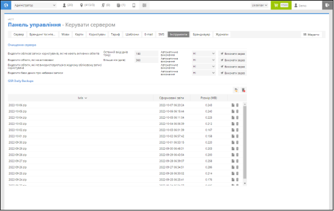The image size is (334, 211).
Task: Select the Інструменти tab
Action: pyautogui.click(x=178, y=34)
